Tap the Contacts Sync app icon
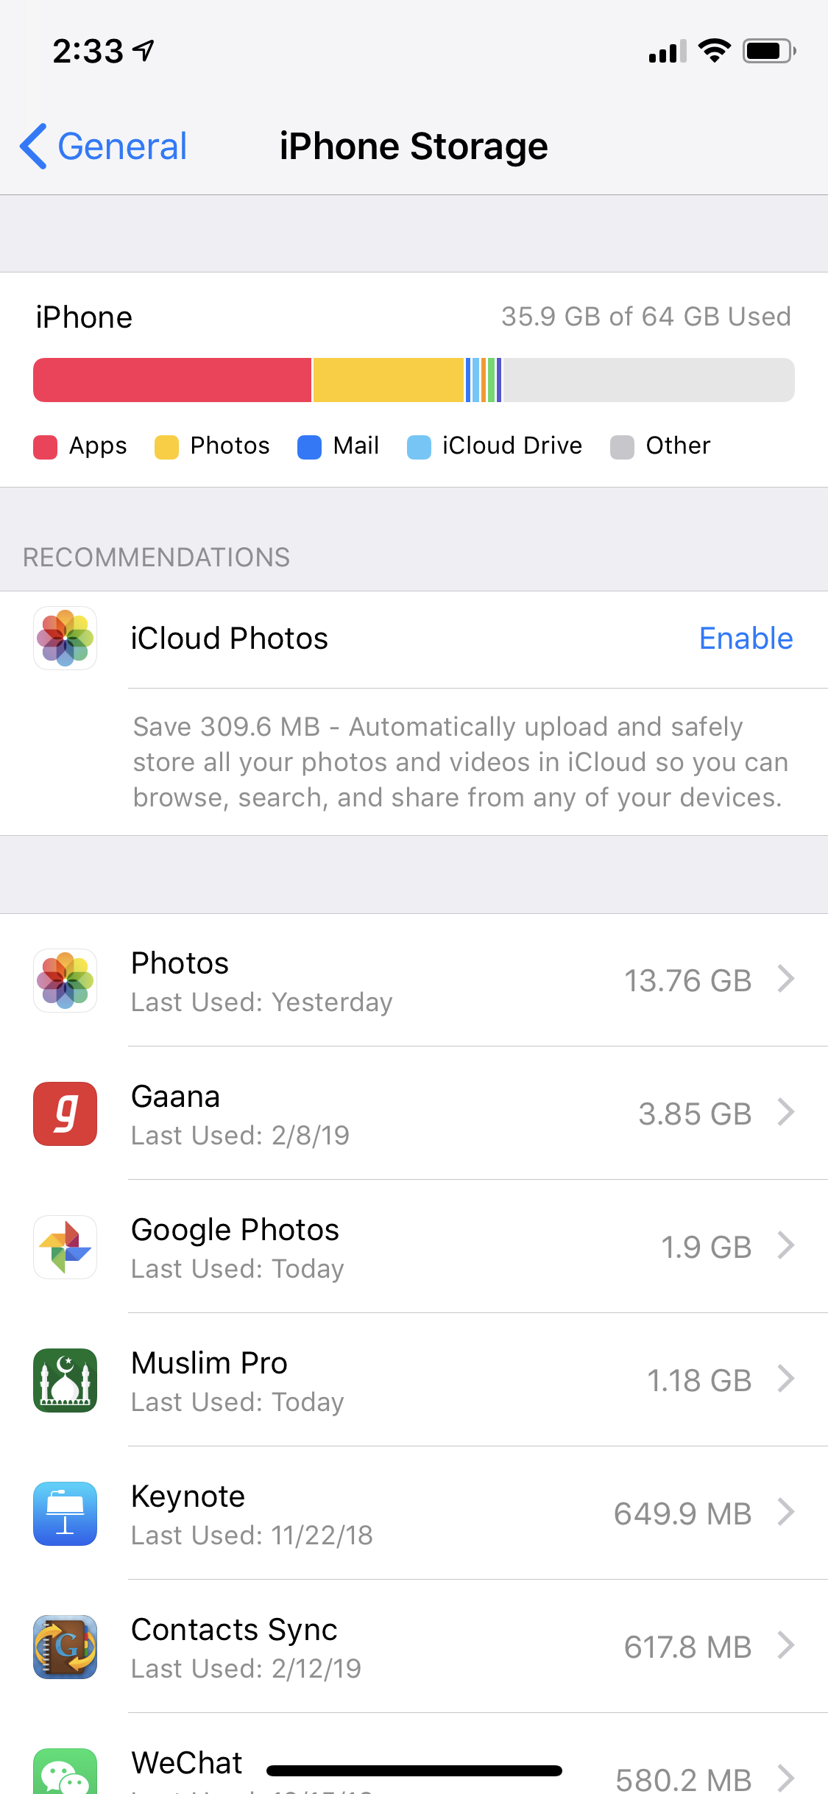 (x=65, y=1647)
